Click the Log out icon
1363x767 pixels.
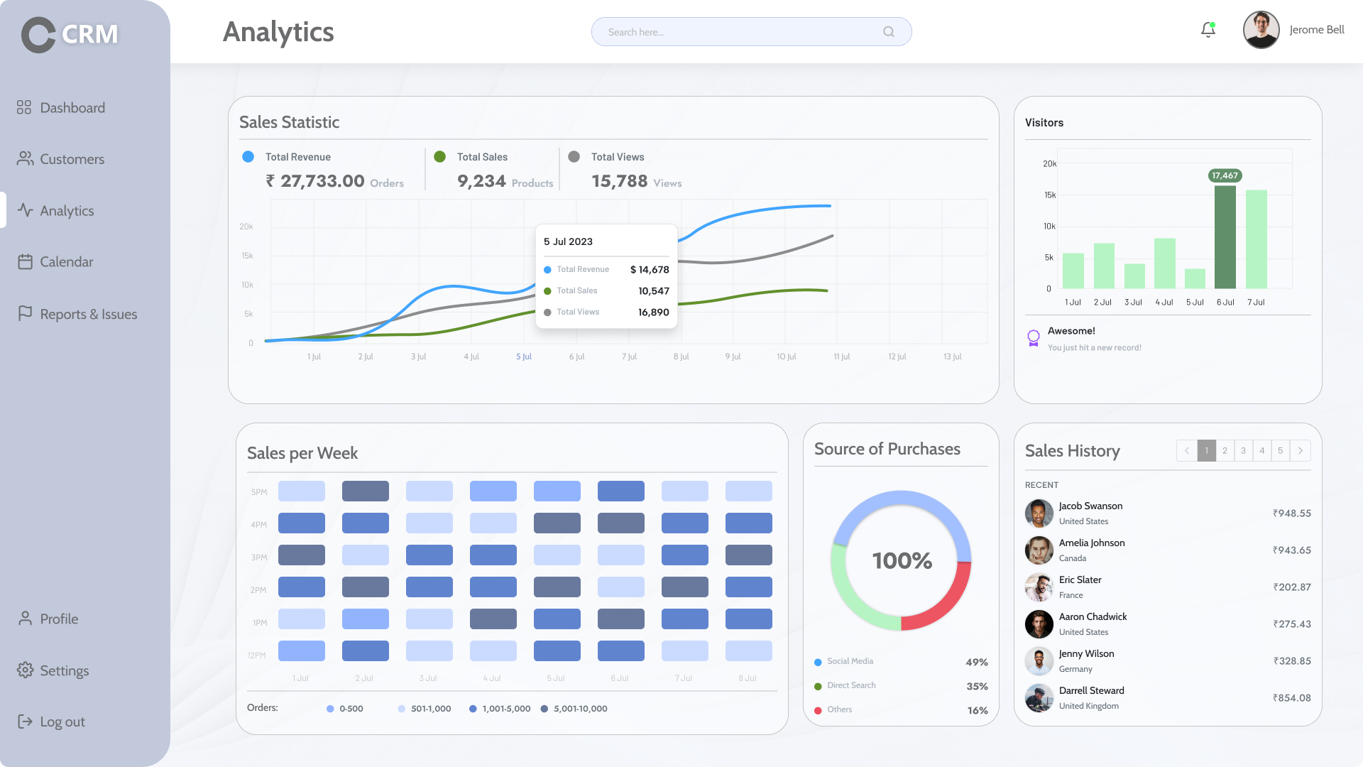point(24,721)
